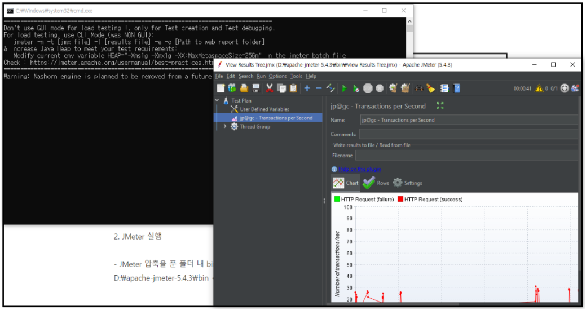Click the panel splitter handle dots
This screenshot has height=310, width=586.
tap(324, 201)
